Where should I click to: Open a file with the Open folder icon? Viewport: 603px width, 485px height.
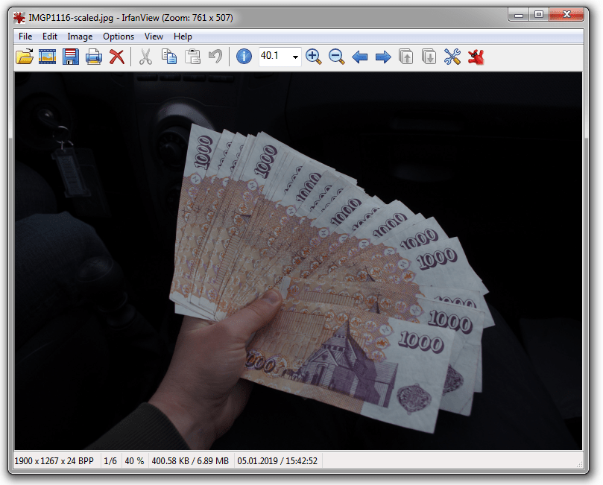pos(25,57)
